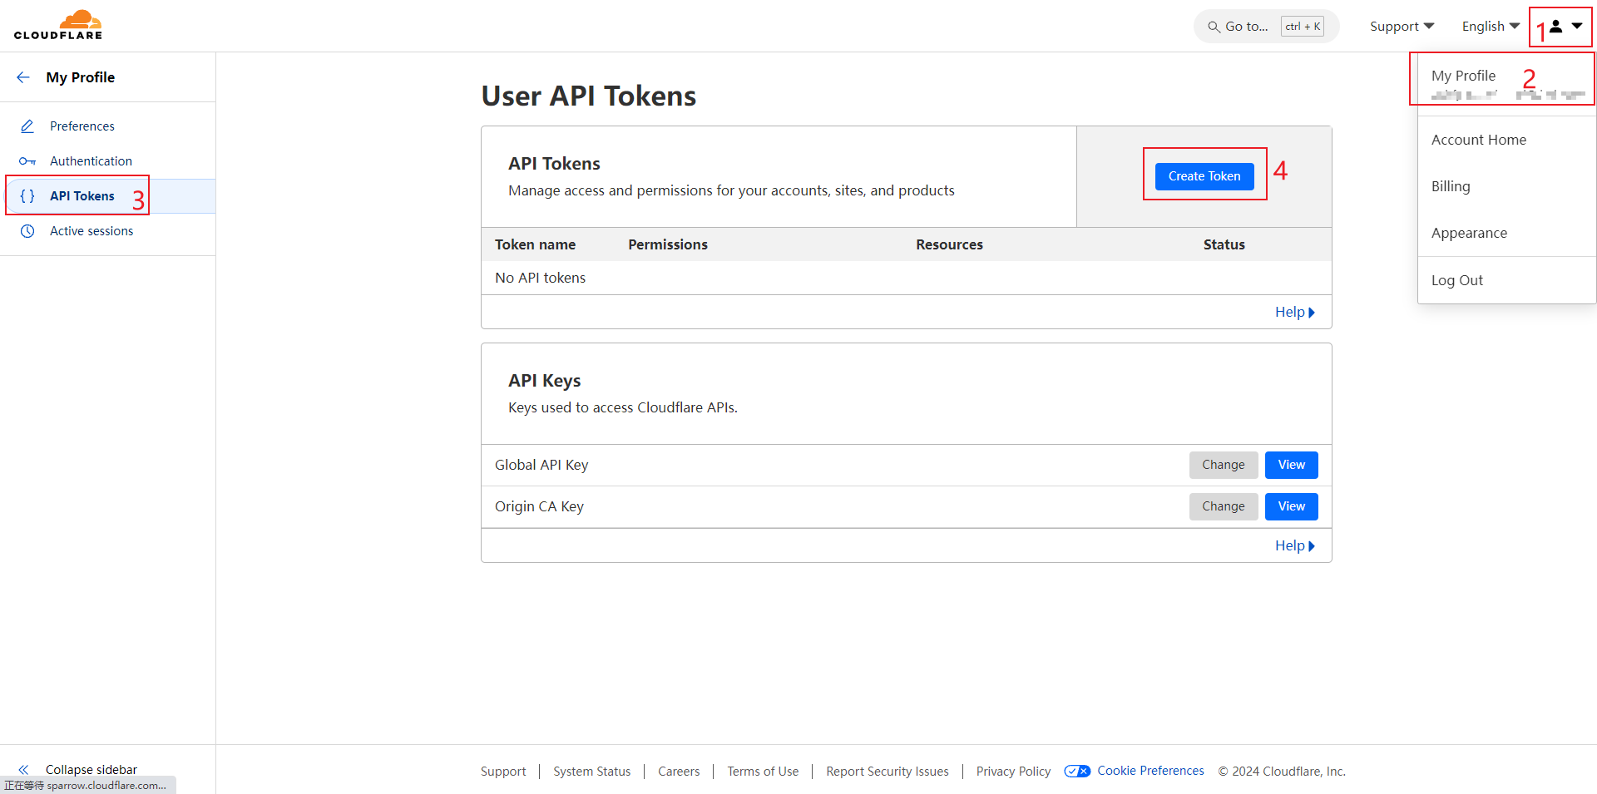Open Privacy Policy footer link

tap(1013, 772)
